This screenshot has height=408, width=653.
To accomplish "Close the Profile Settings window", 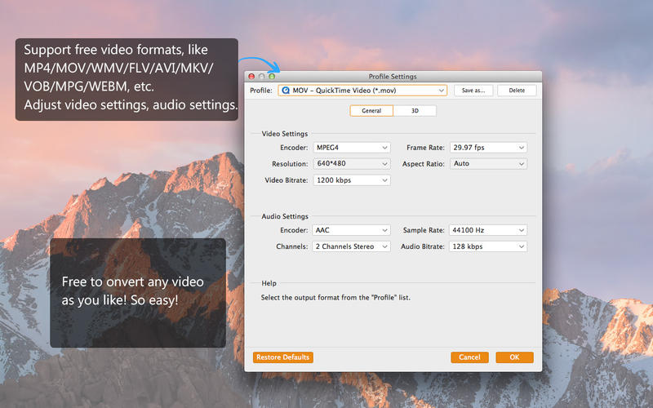I will [x=251, y=76].
